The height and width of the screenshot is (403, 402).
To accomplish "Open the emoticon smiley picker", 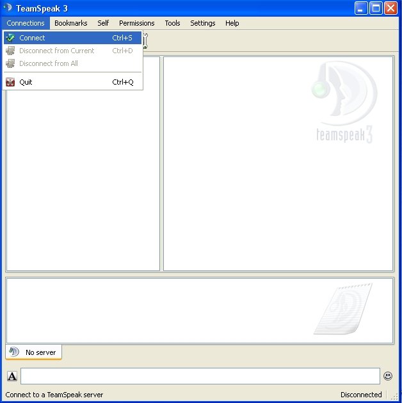I will click(x=388, y=376).
